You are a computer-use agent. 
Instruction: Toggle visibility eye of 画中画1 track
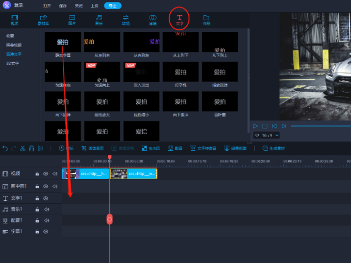(46, 186)
